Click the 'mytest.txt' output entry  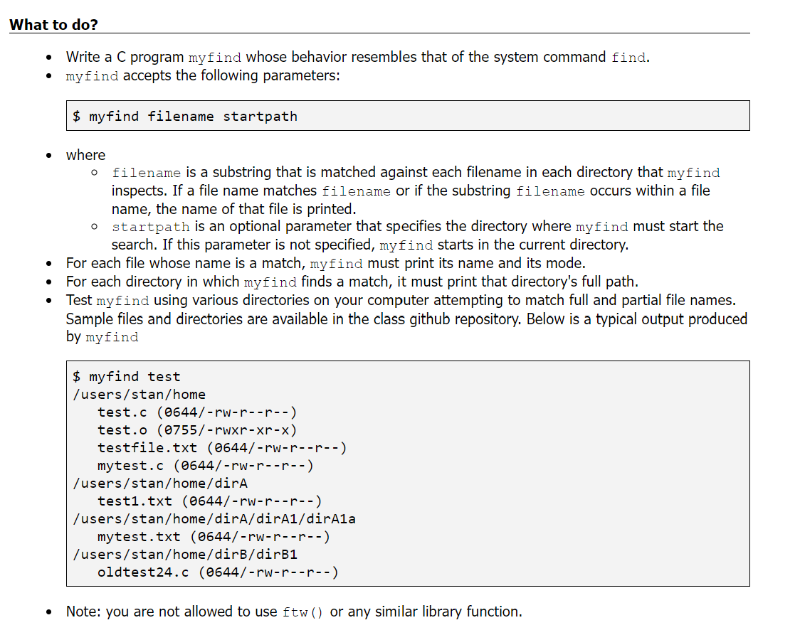(x=139, y=537)
